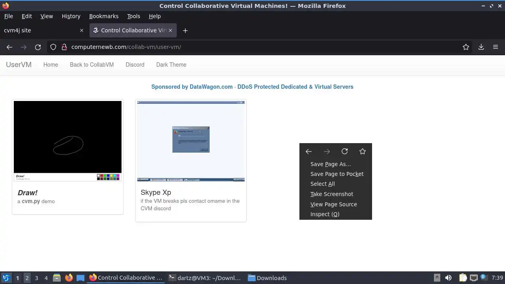Open the network monitor tray icon
Screen dimensions: 505x284
(x=473, y=278)
